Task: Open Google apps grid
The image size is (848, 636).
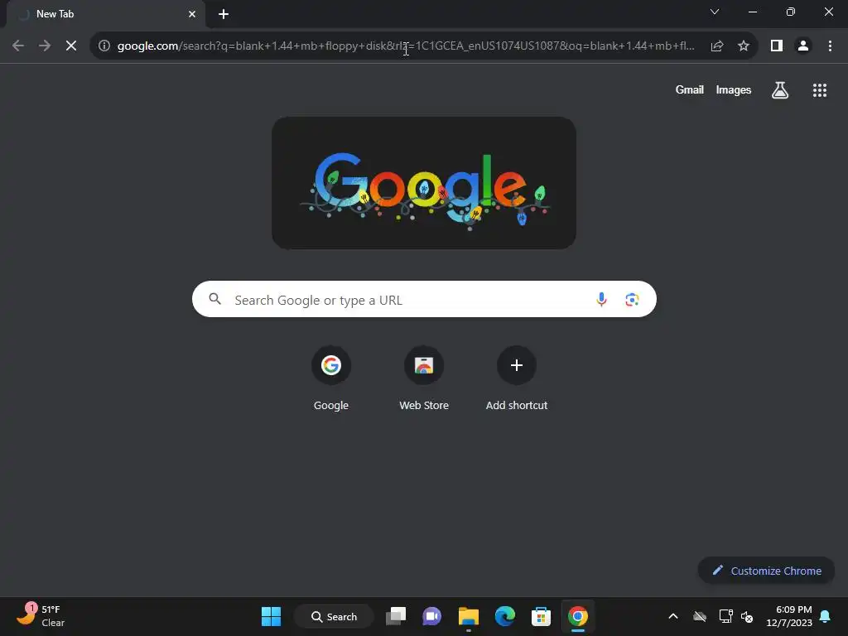Action: tap(820, 90)
